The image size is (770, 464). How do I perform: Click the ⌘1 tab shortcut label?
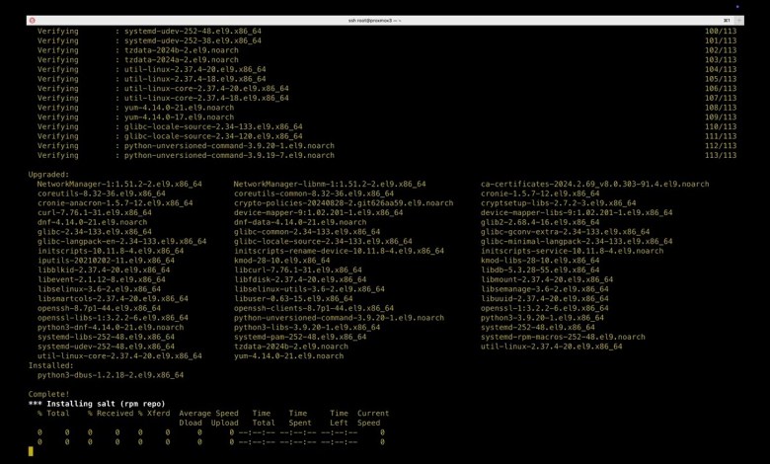tap(727, 20)
